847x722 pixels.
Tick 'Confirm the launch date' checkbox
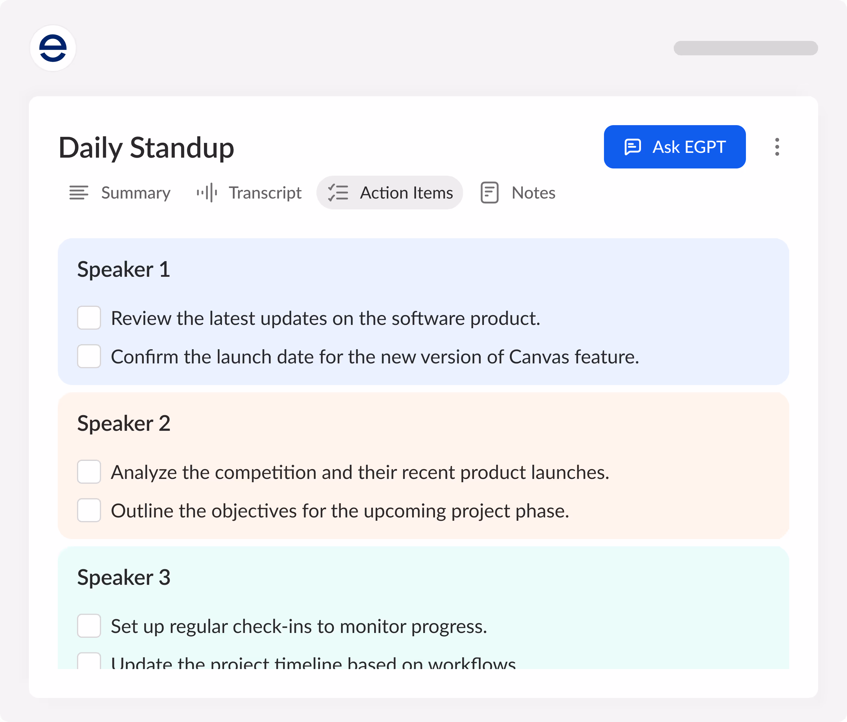(x=89, y=356)
